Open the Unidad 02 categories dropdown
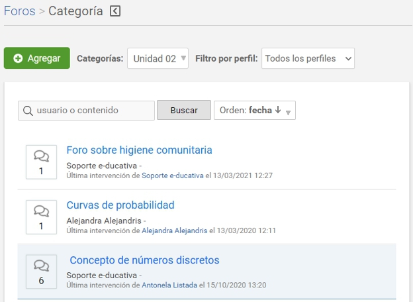The image size is (413, 302). click(158, 58)
